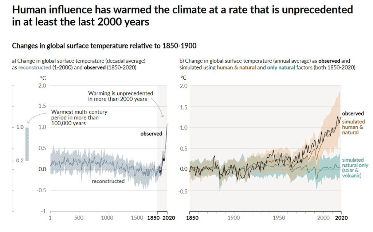Select the 'simulated human & natural' legend label
The height and width of the screenshot is (232, 373).
click(x=353, y=127)
